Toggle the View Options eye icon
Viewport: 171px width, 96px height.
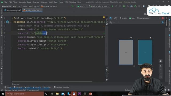[x=111, y=22]
